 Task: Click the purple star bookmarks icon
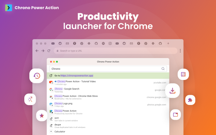[x=42, y=116]
